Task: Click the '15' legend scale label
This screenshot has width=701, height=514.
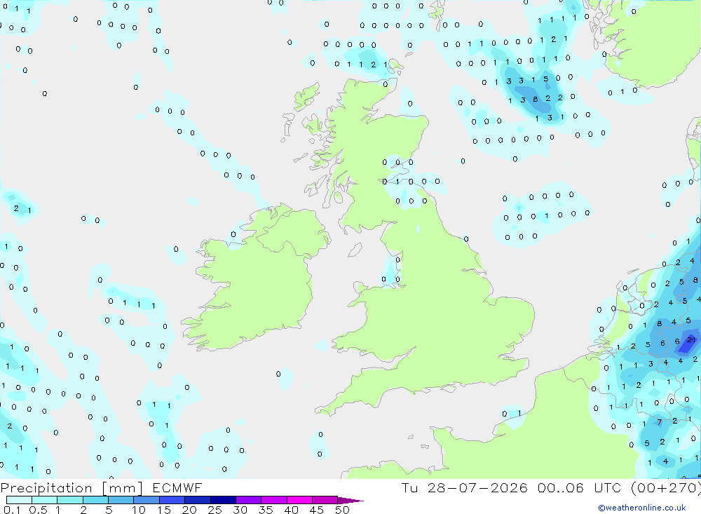Action: (164, 510)
